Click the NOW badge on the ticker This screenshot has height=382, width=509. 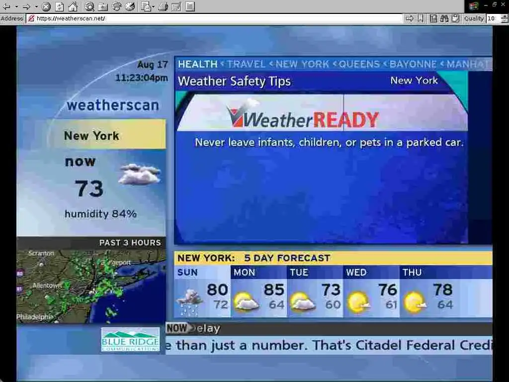(177, 328)
